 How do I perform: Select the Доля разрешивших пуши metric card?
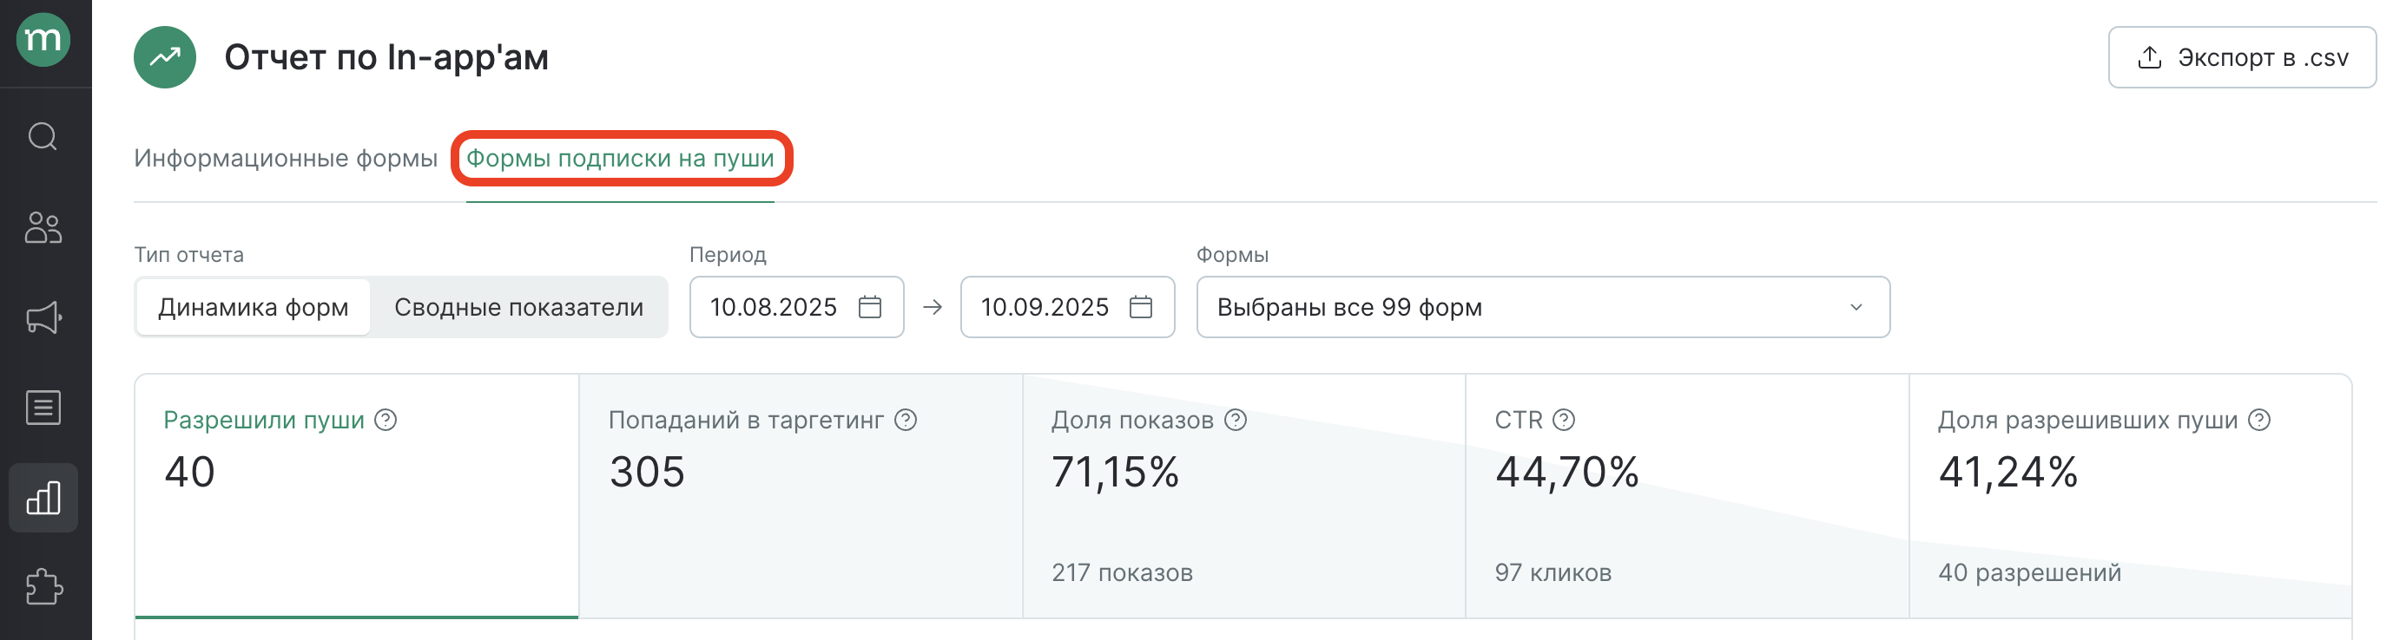point(2129,496)
